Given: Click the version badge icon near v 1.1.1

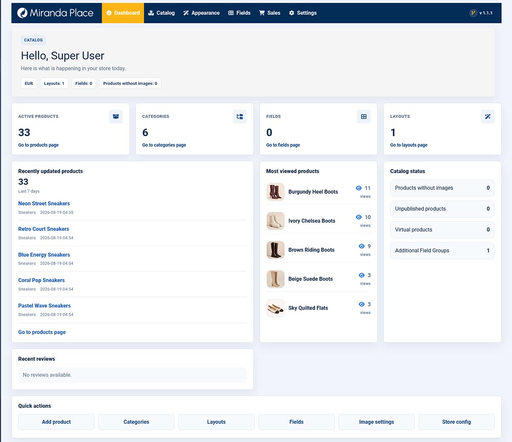Looking at the screenshot, I should [473, 13].
